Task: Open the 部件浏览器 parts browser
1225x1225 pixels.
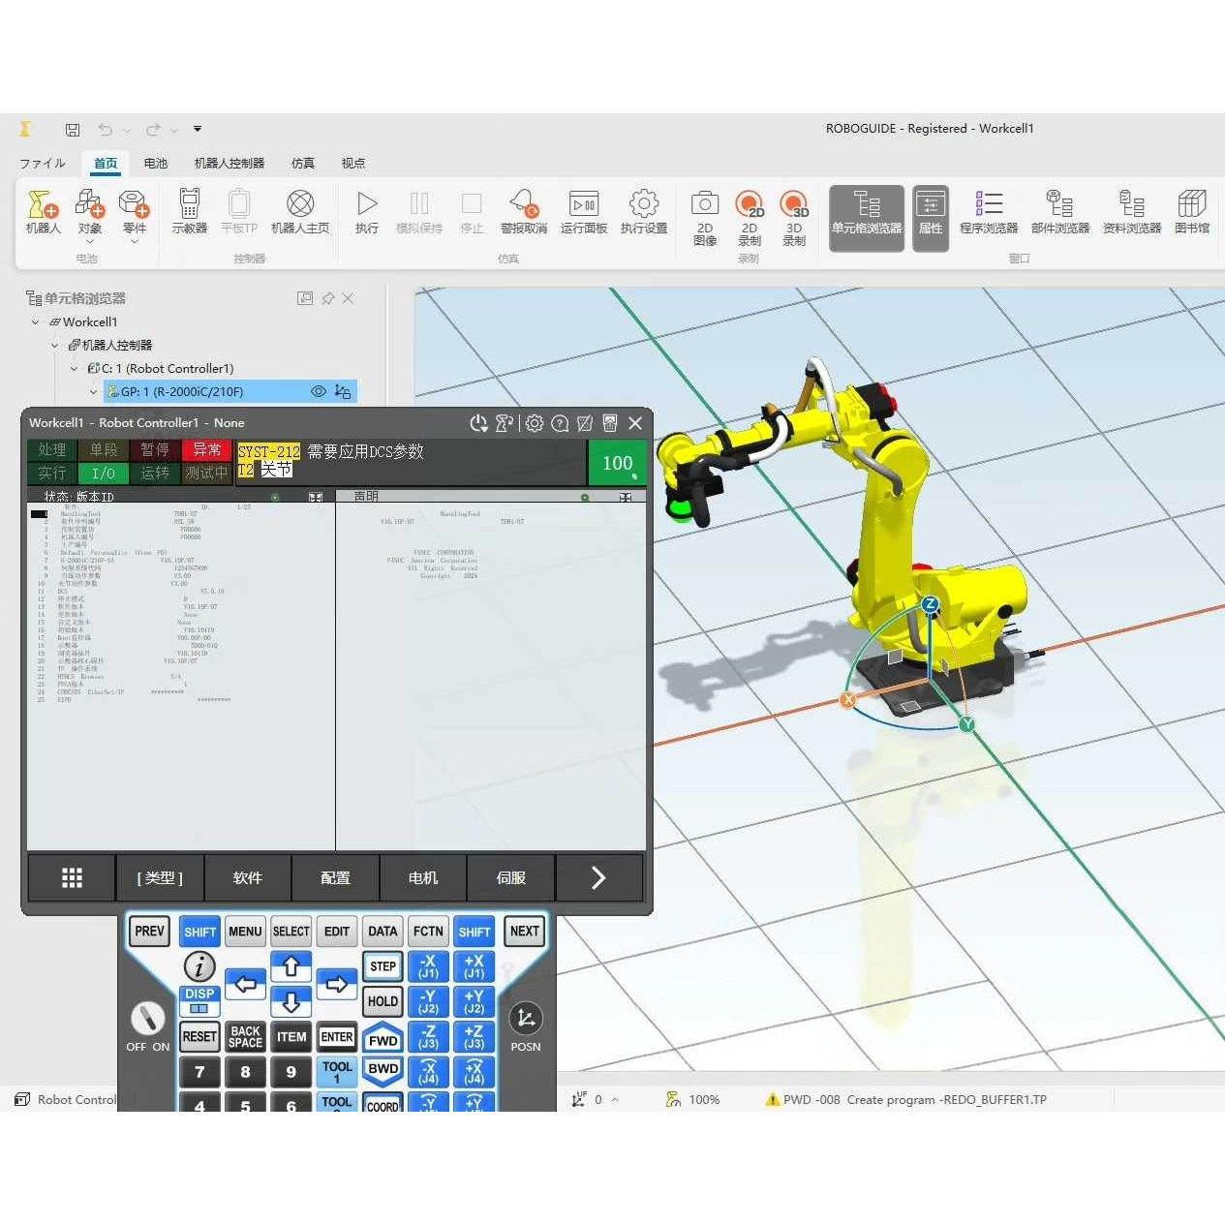Action: (x=1060, y=213)
